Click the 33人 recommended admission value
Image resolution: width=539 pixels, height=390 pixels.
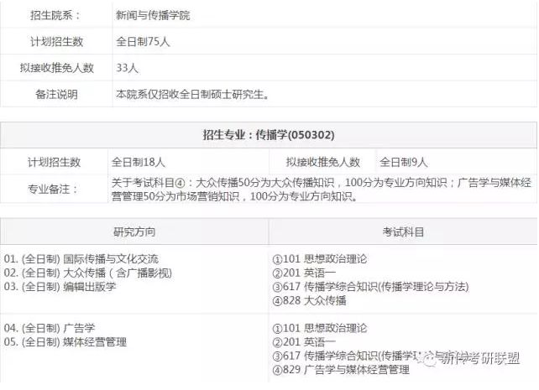point(128,68)
